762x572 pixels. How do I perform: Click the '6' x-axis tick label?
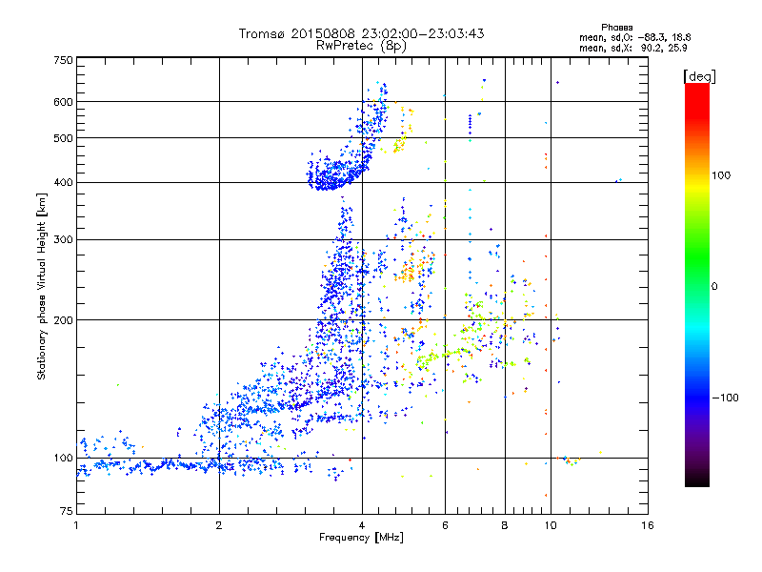point(445,525)
